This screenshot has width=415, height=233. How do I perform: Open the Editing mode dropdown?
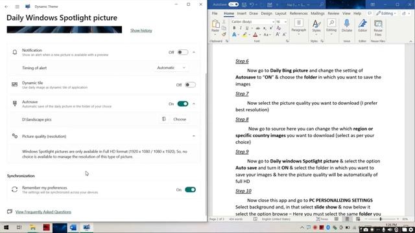pos(386,13)
